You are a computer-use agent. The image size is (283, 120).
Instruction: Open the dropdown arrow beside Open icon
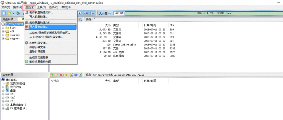click(x=13, y=14)
